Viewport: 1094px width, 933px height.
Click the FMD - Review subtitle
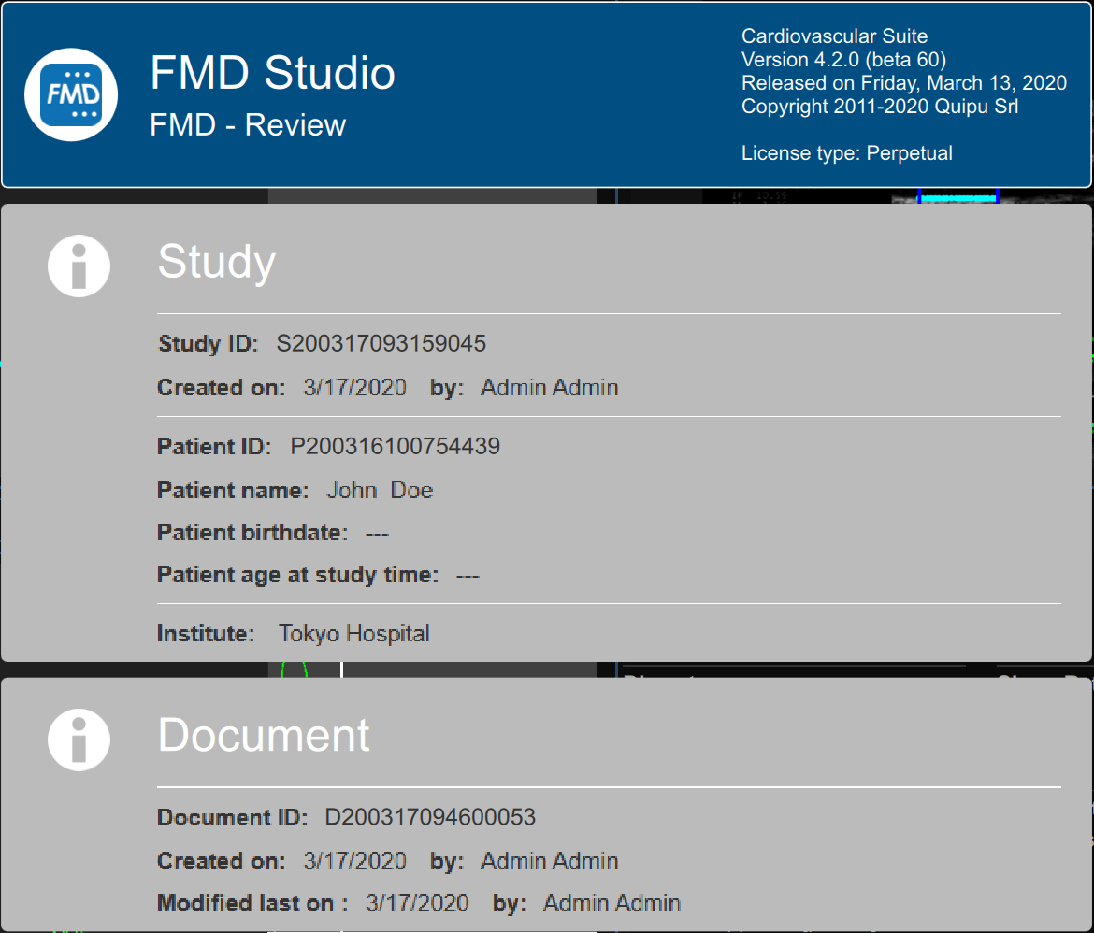(248, 125)
